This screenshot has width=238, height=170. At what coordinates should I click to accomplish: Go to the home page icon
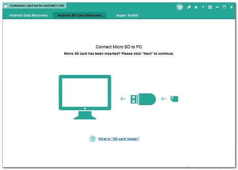(x=196, y=7)
